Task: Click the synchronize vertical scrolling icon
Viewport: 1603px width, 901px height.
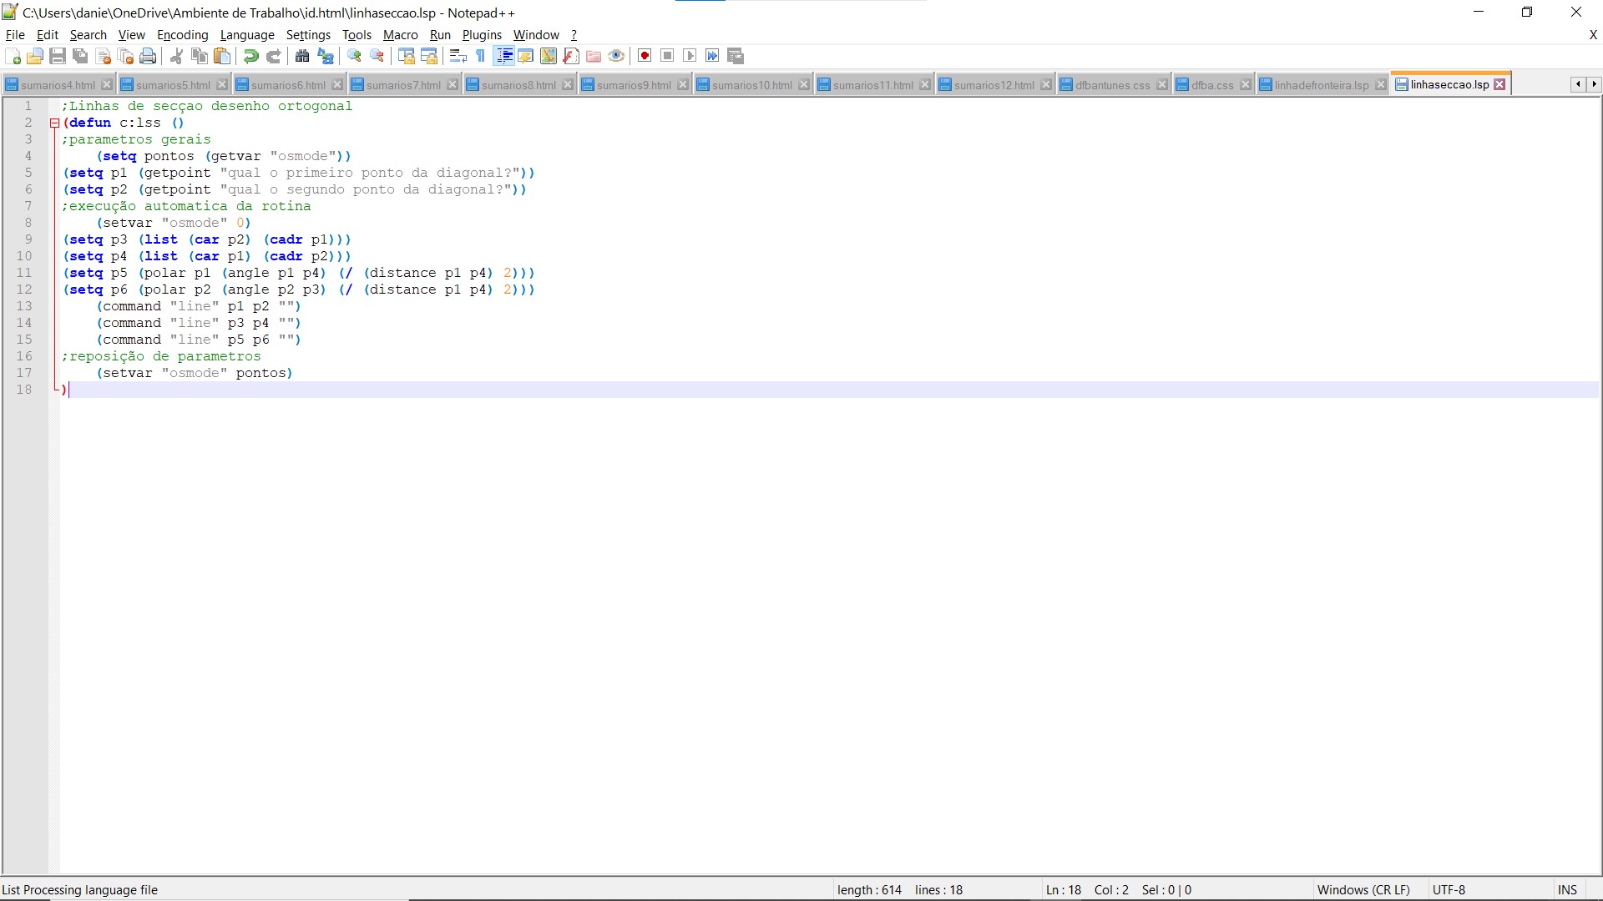Action: [407, 56]
